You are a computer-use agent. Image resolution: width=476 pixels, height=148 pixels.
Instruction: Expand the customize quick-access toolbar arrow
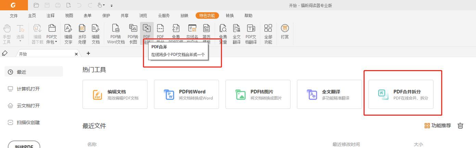pos(112,5)
